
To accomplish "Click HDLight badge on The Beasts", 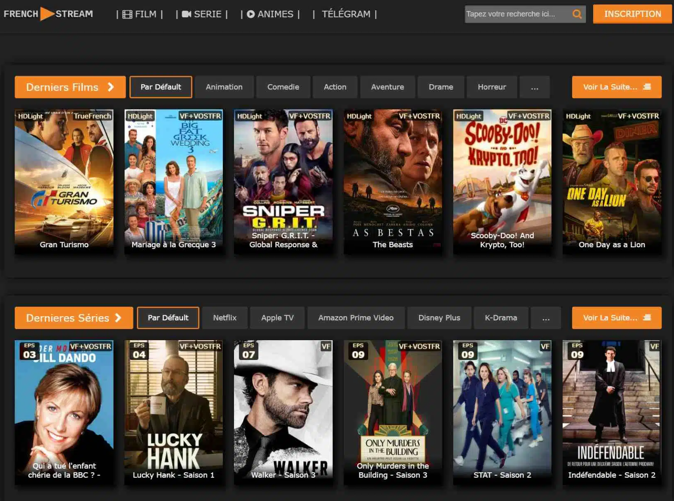I will tap(359, 116).
